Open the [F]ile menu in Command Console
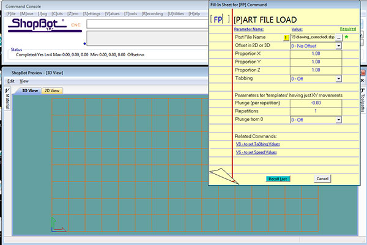The height and width of the screenshot is (245, 367). 11,14
